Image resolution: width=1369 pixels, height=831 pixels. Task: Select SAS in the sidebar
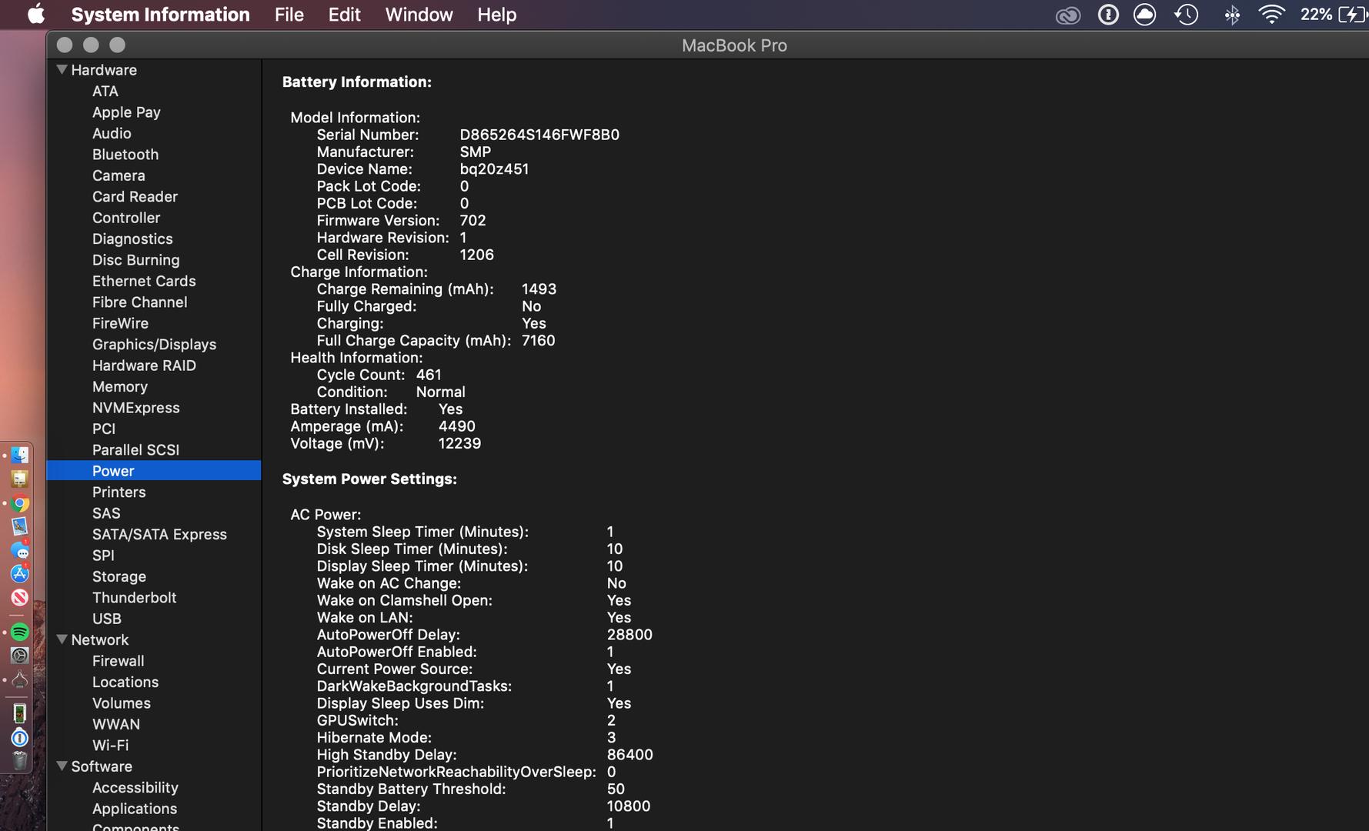(x=106, y=513)
